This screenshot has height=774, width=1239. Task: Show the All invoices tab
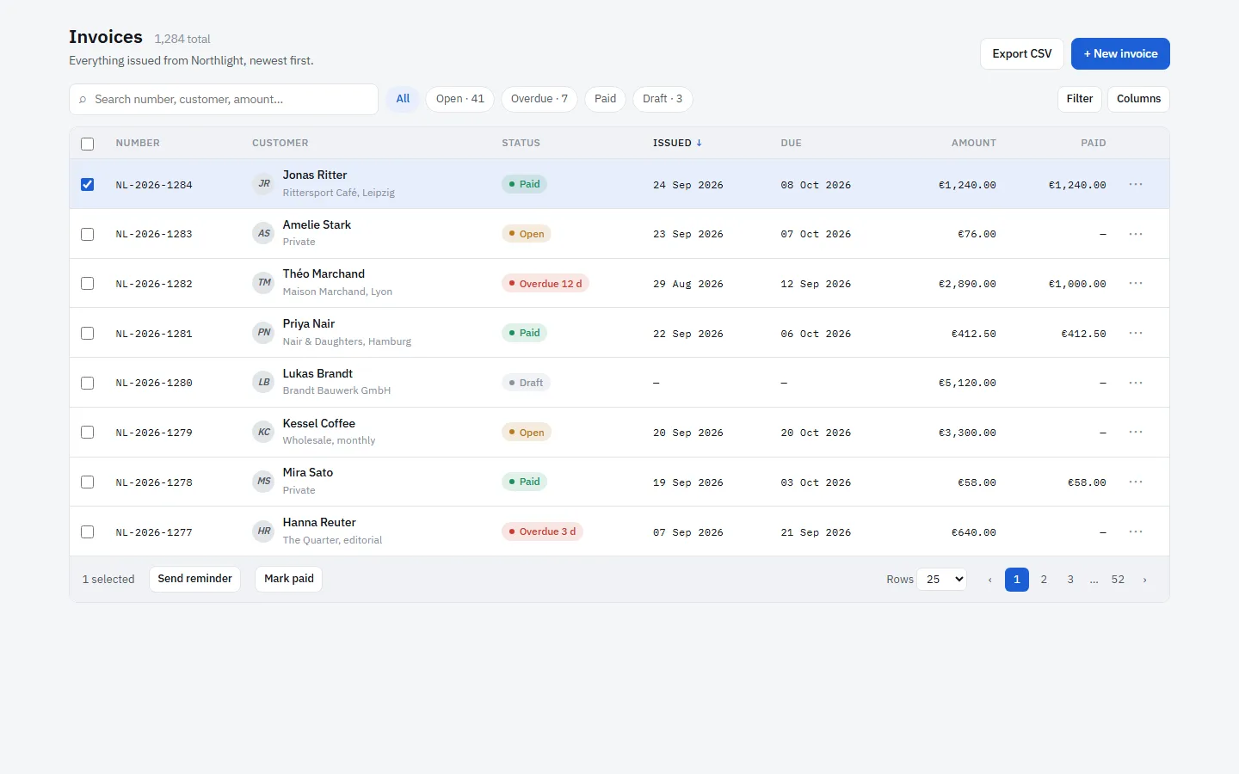(403, 99)
